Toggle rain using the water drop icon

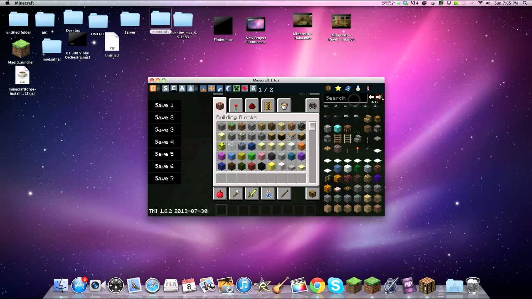(x=190, y=88)
